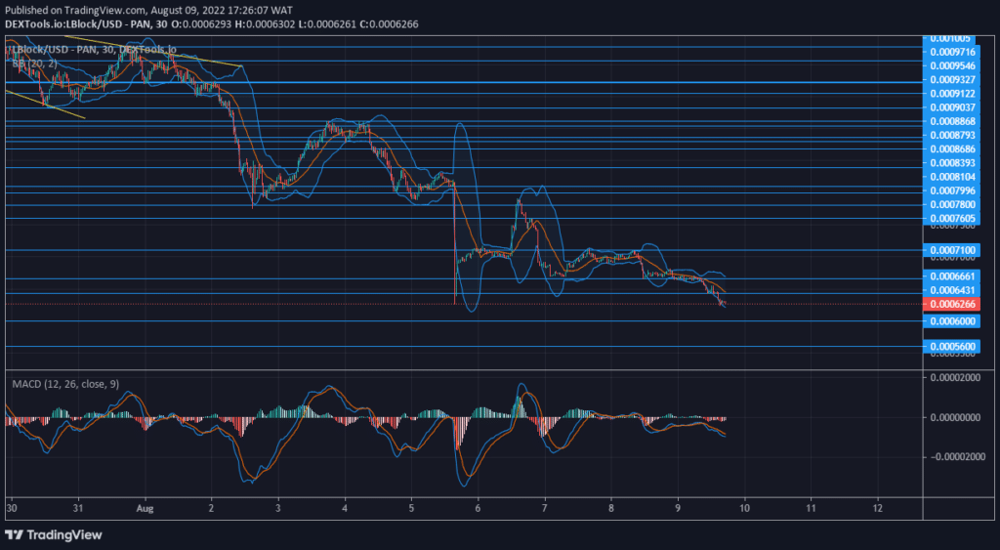Click the date label 10 on time axis
1000x550 pixels.
coord(744,509)
